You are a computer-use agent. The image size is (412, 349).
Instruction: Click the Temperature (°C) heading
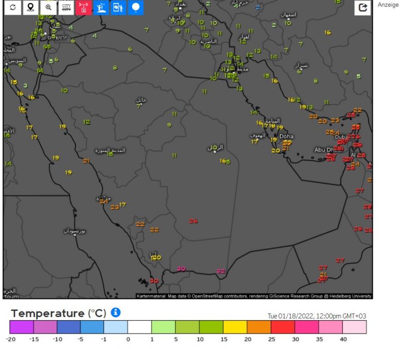[59, 313]
